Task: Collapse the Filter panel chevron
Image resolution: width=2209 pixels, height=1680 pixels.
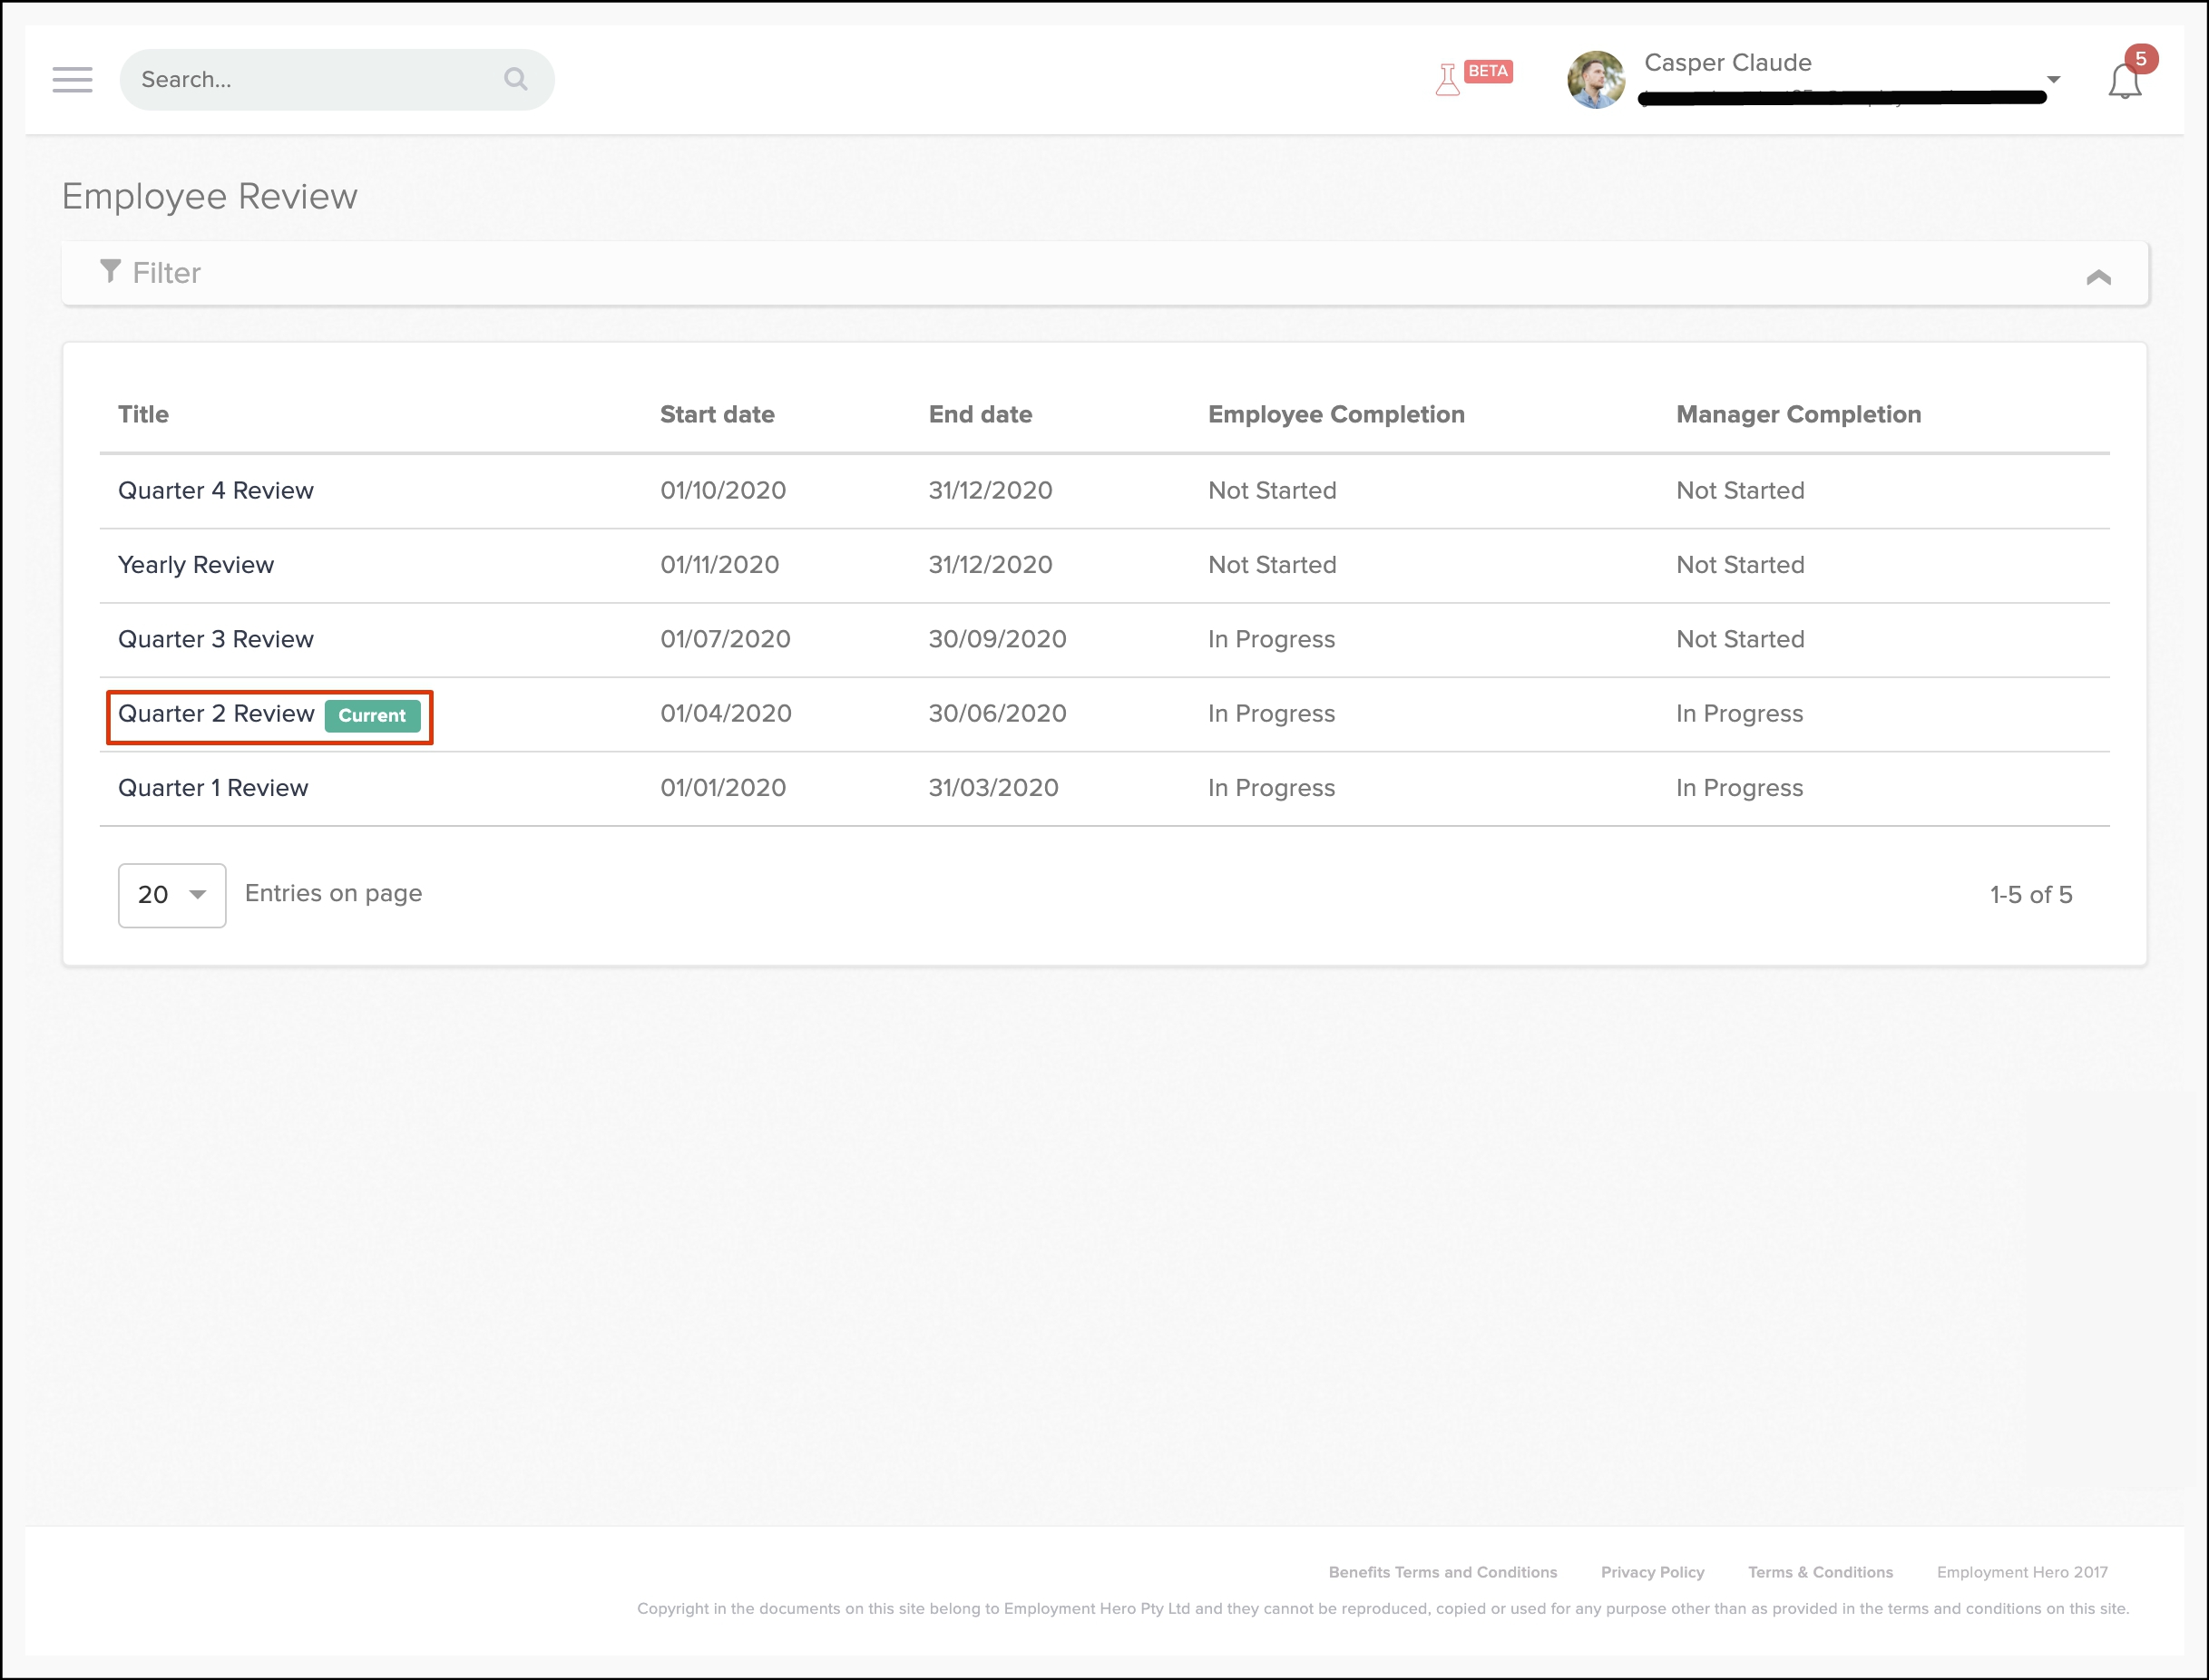Action: click(2098, 277)
